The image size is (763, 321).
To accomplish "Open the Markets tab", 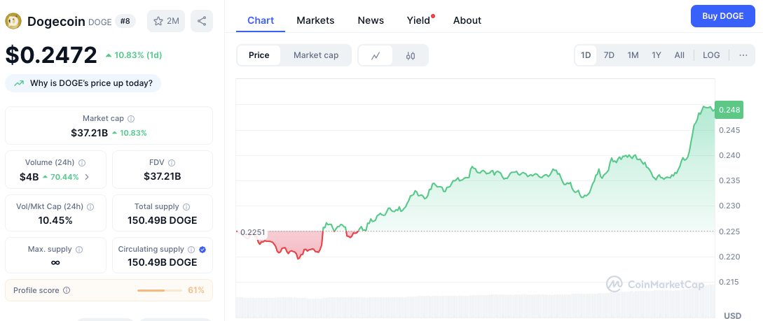I will click(315, 20).
